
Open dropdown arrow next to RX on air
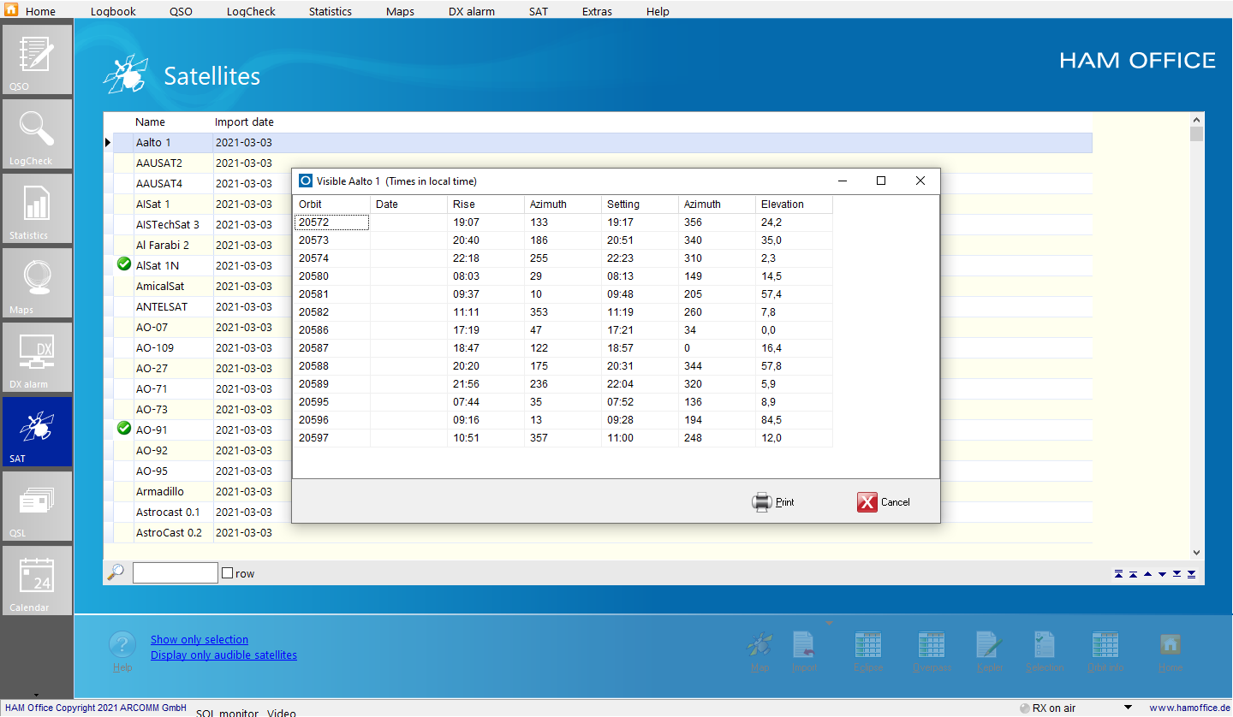[1128, 708]
